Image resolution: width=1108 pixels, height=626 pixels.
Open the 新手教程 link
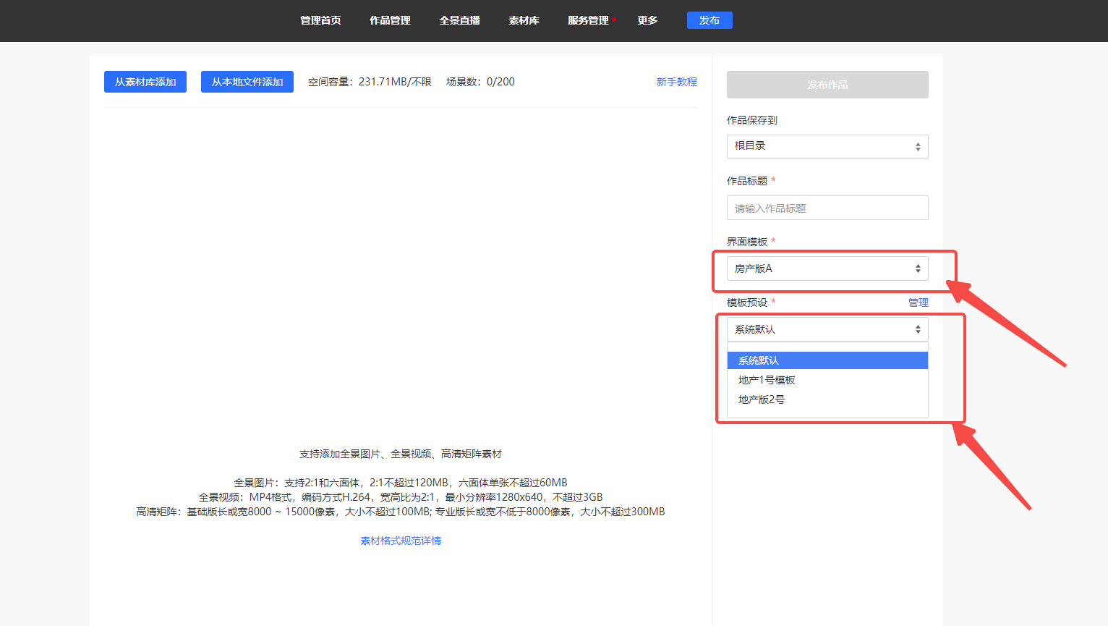676,82
